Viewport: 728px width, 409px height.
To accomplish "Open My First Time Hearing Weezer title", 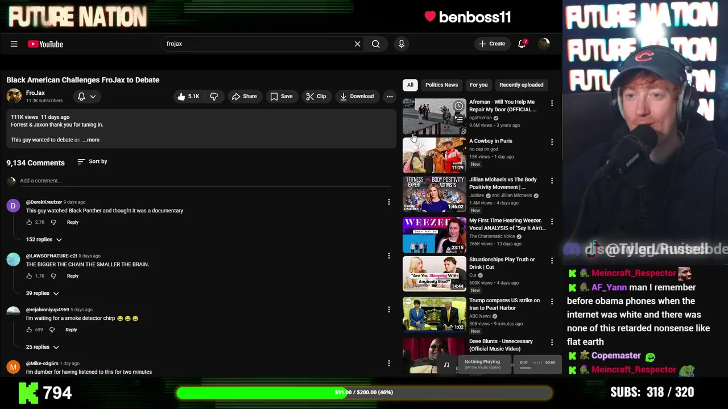I will click(507, 224).
